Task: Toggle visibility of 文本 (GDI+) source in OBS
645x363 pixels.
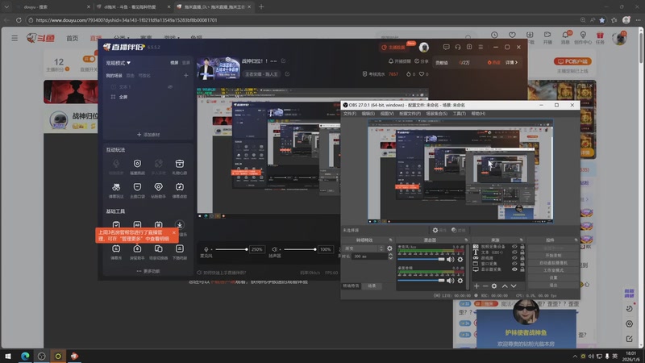Action: click(514, 252)
